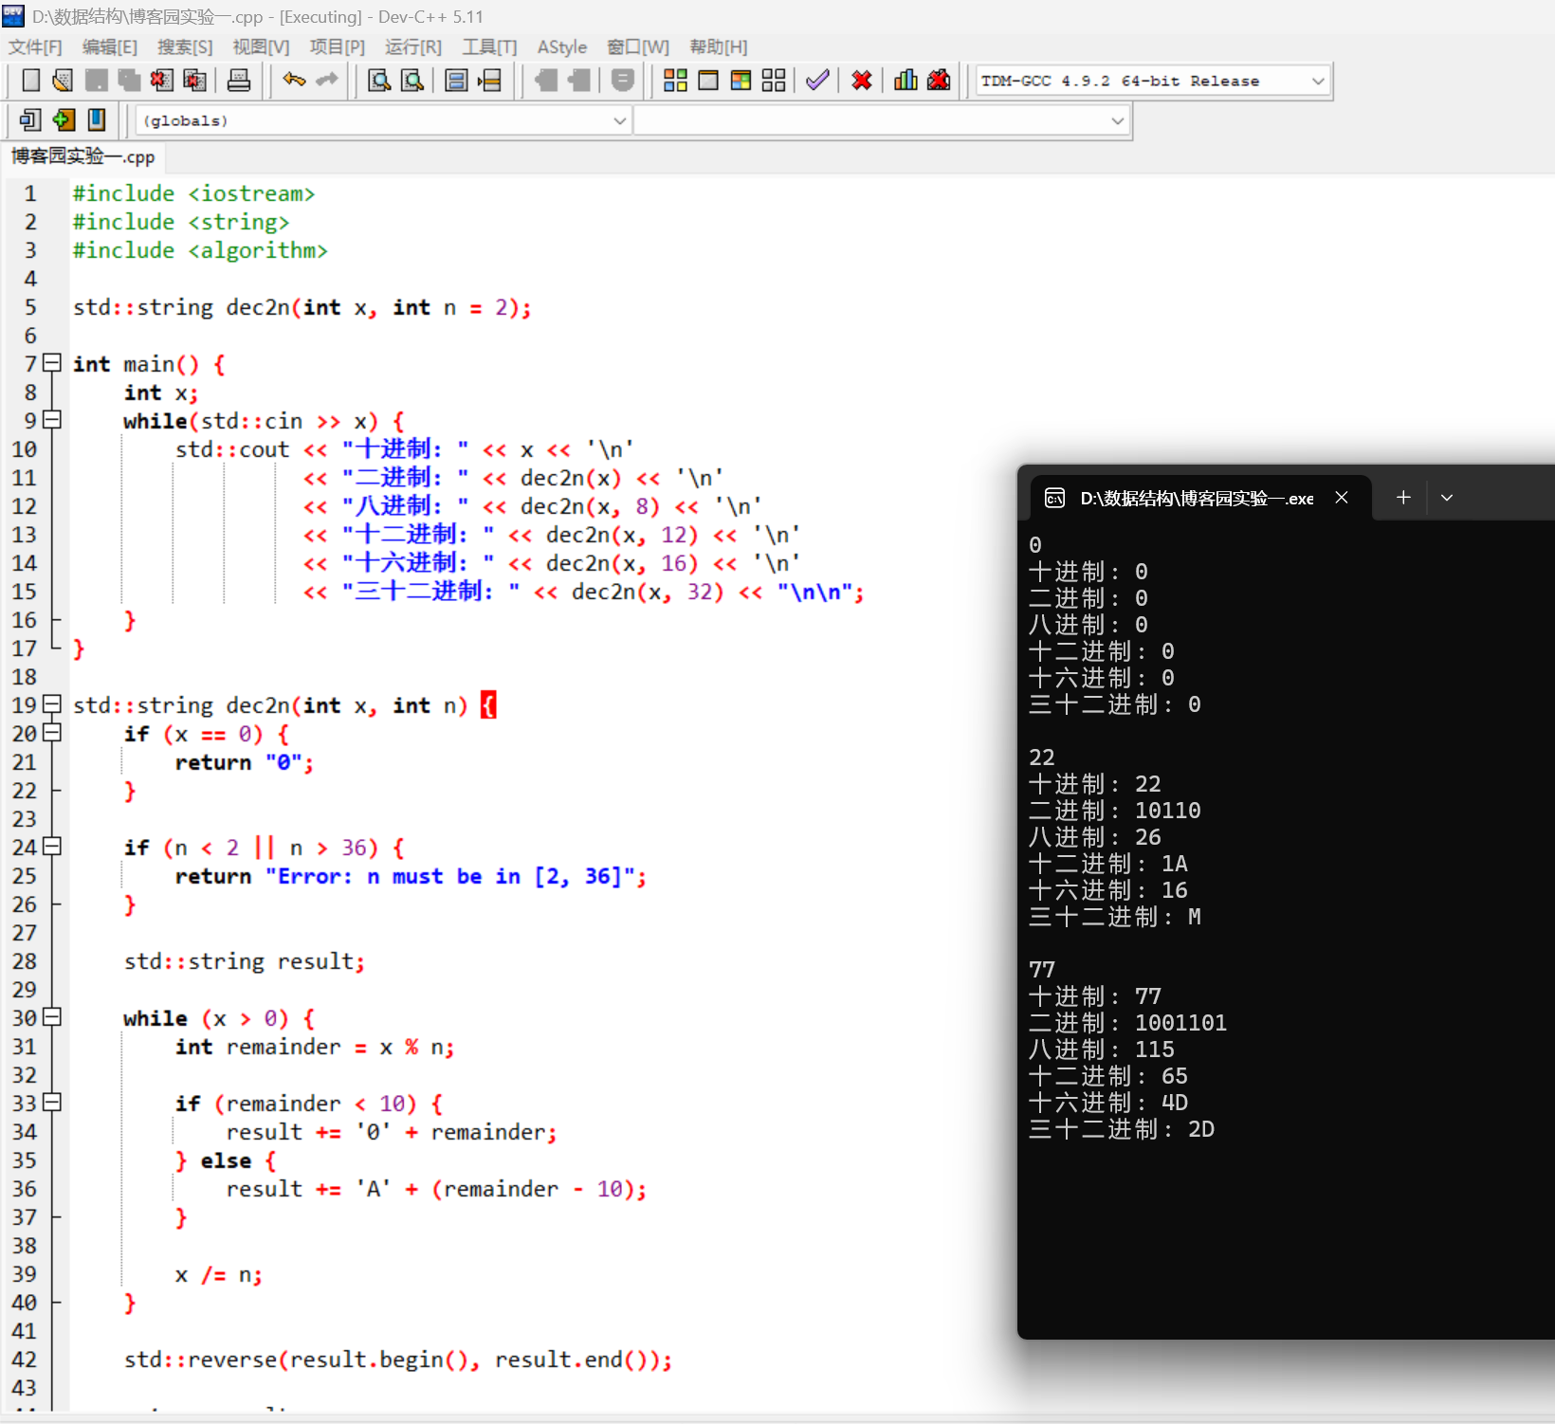Click the "std::string result;" code line
The image size is (1555, 1424).
245,961
